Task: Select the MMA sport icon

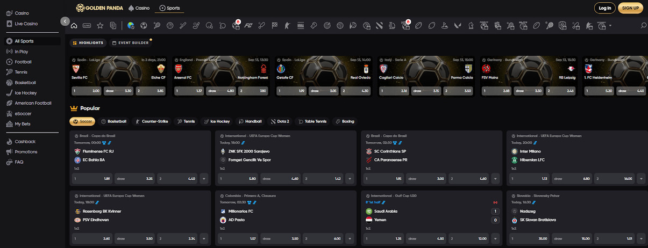Action: pos(300,25)
